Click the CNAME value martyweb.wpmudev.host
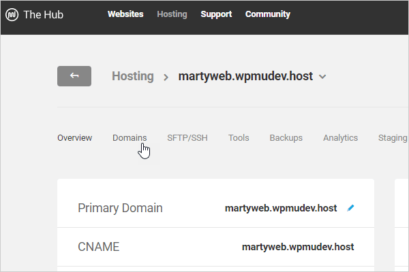 click(298, 246)
